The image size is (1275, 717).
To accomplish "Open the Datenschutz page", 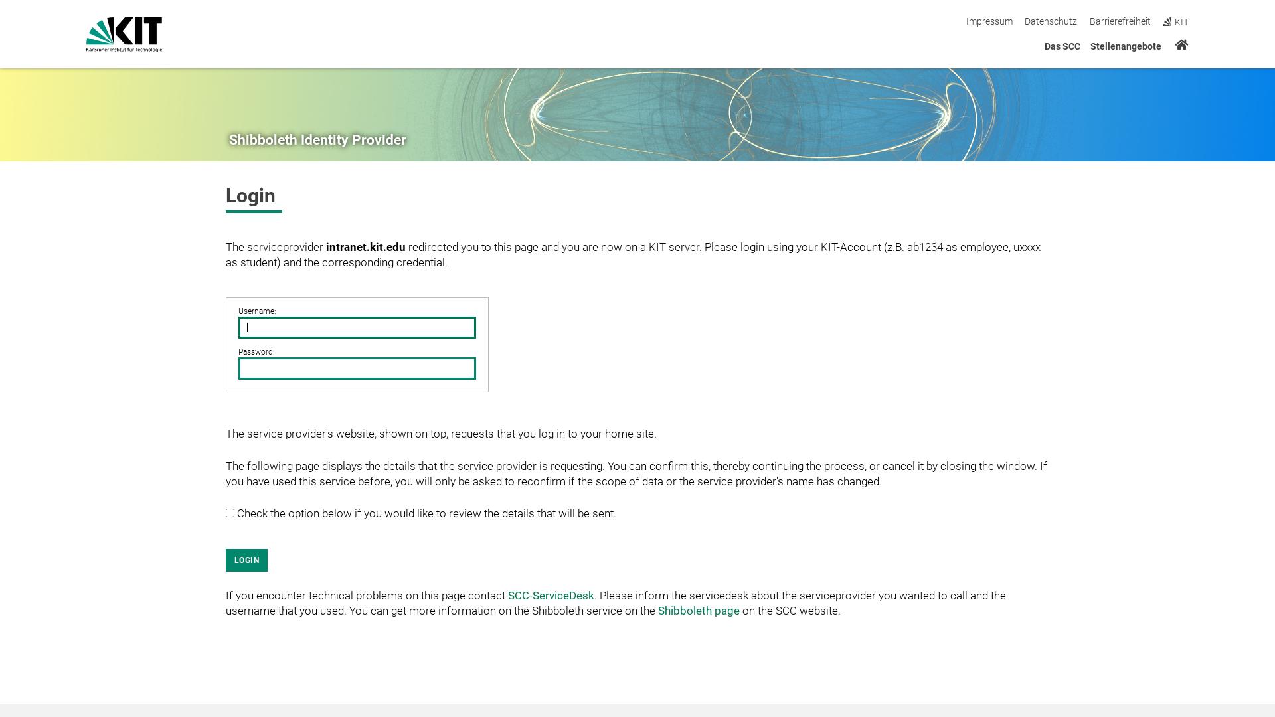I will click(x=1050, y=21).
